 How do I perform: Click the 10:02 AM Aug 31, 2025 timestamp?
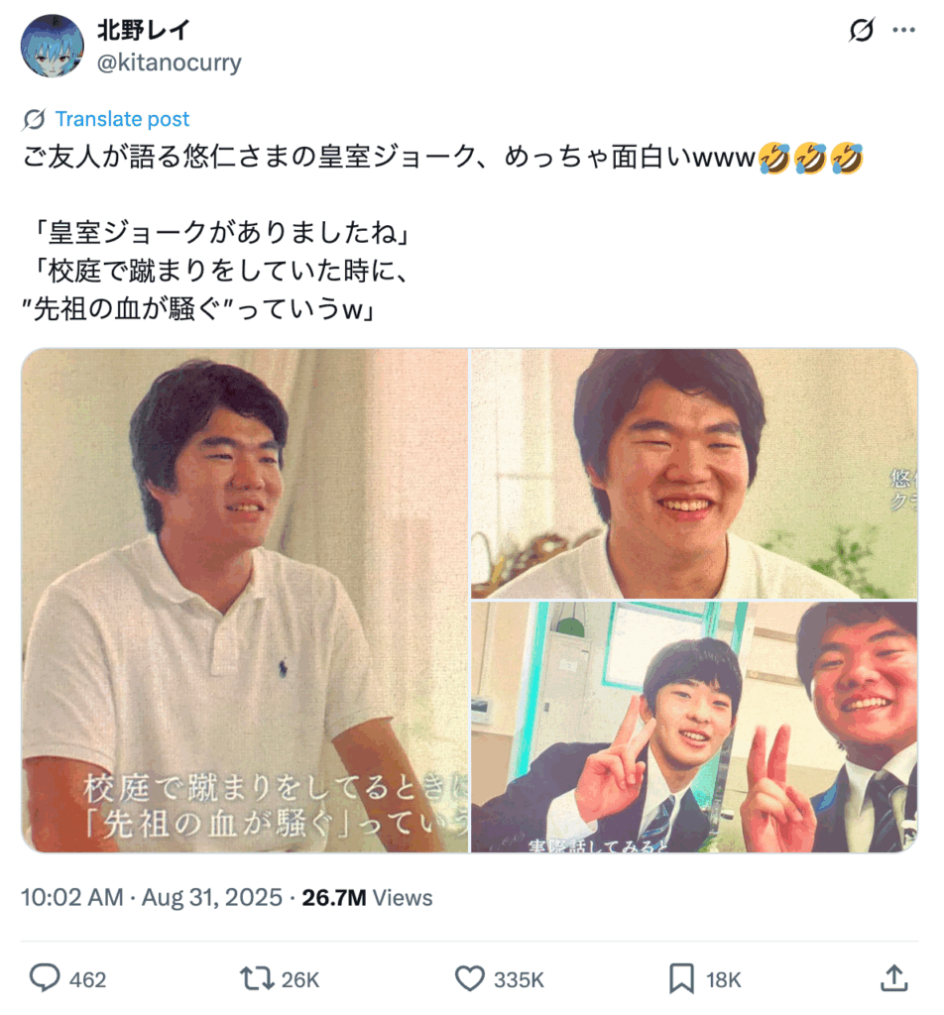[152, 898]
